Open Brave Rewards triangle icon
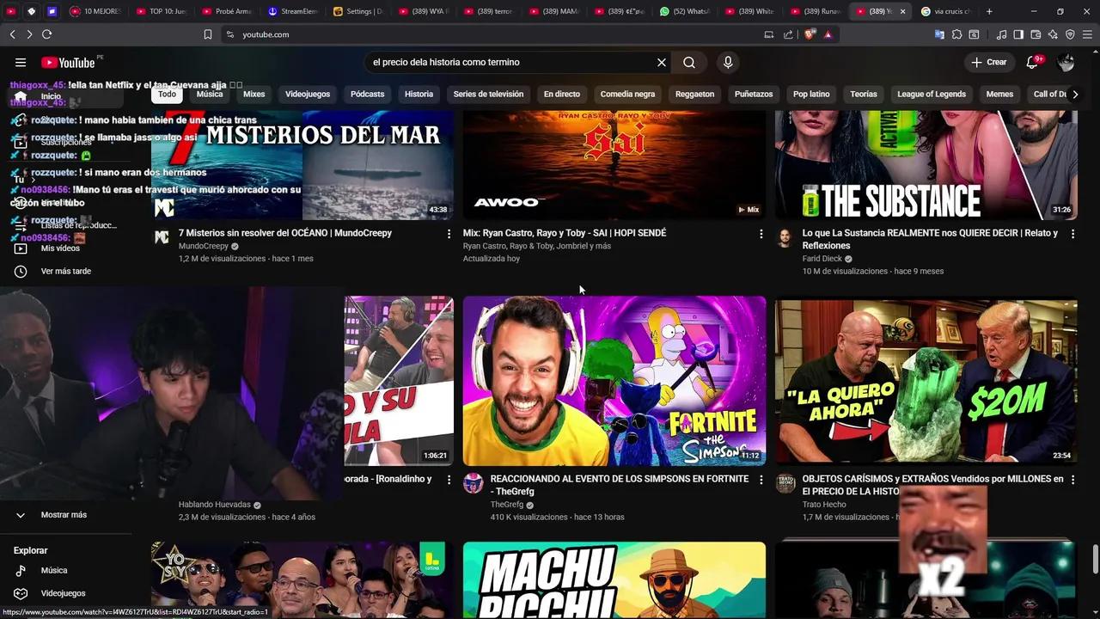 (828, 34)
